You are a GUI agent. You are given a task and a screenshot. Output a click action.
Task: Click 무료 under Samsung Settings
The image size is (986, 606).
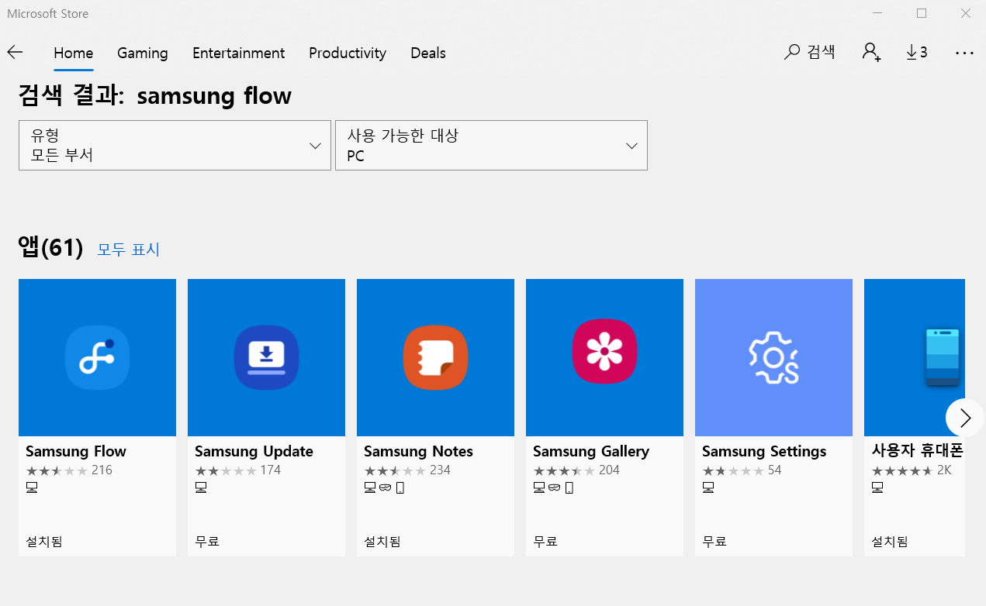coord(714,542)
